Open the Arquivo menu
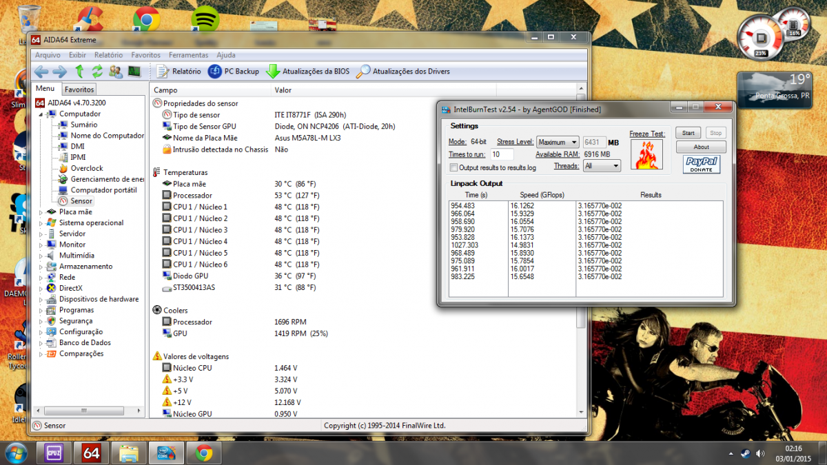 point(48,55)
